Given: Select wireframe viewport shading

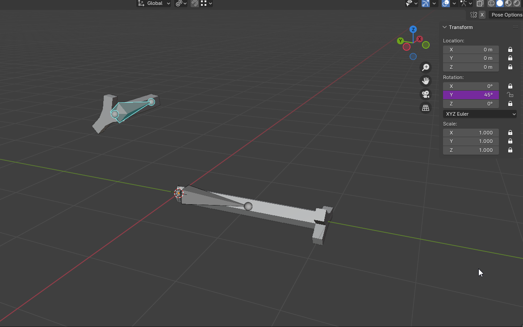Looking at the screenshot, I should coord(491,3).
